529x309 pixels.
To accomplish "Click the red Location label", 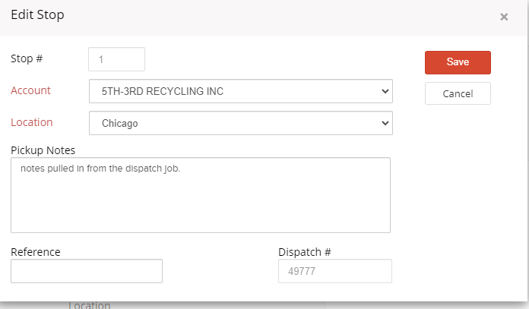I will tap(32, 122).
